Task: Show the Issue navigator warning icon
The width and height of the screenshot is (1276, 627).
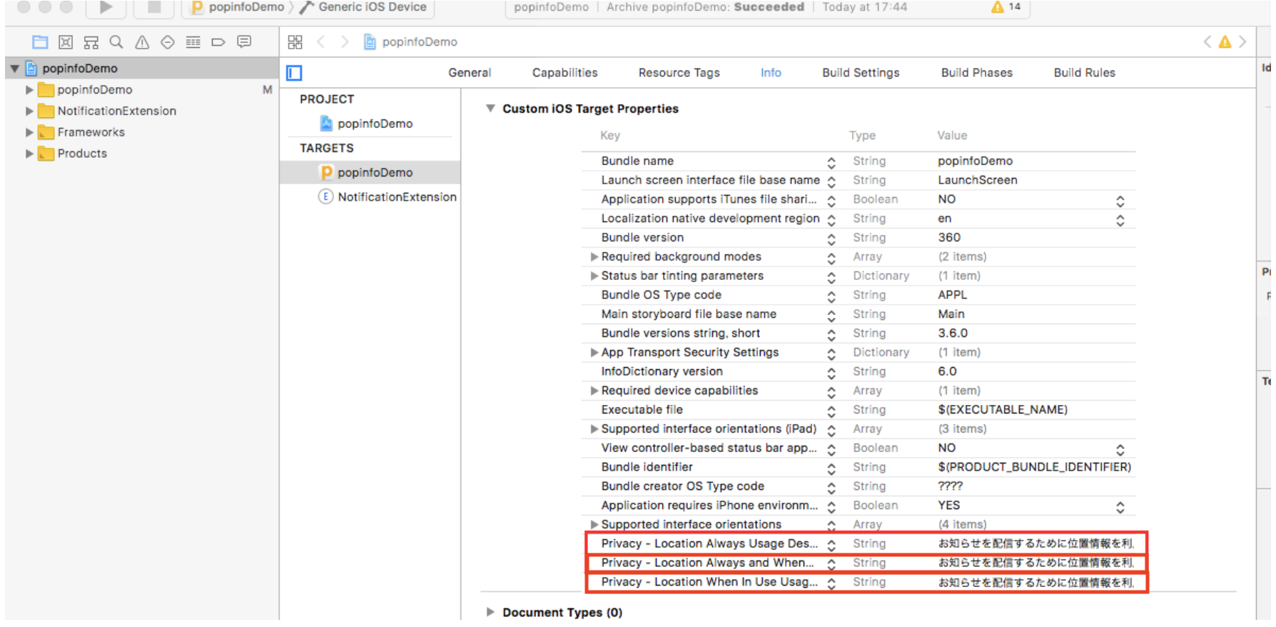Action: 142,42
